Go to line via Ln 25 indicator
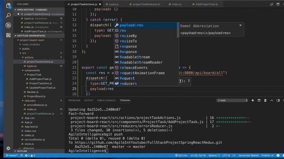The height and width of the screenshot is (159, 284). point(198,155)
